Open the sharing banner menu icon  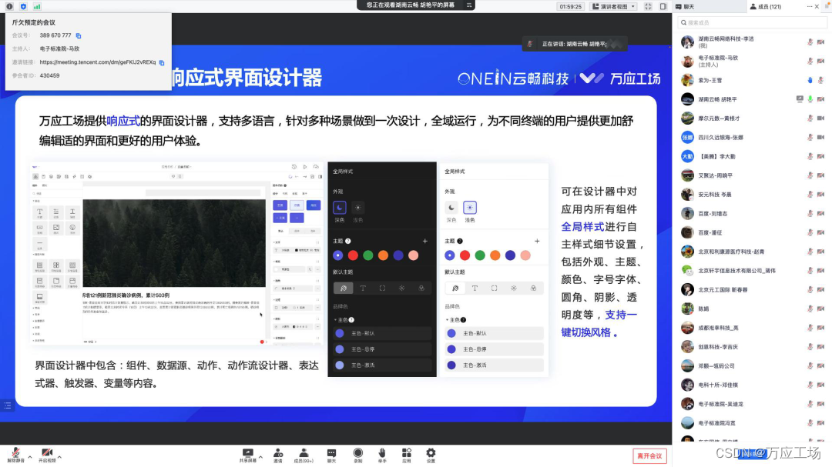click(x=469, y=5)
